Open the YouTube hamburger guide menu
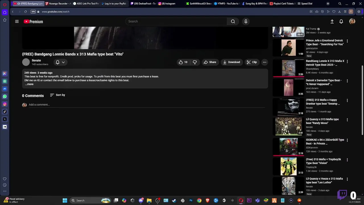This screenshot has height=205, width=364. 17,21
